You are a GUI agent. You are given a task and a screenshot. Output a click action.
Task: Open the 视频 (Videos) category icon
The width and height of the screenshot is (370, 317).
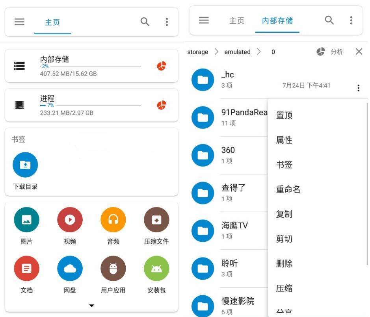69,221
